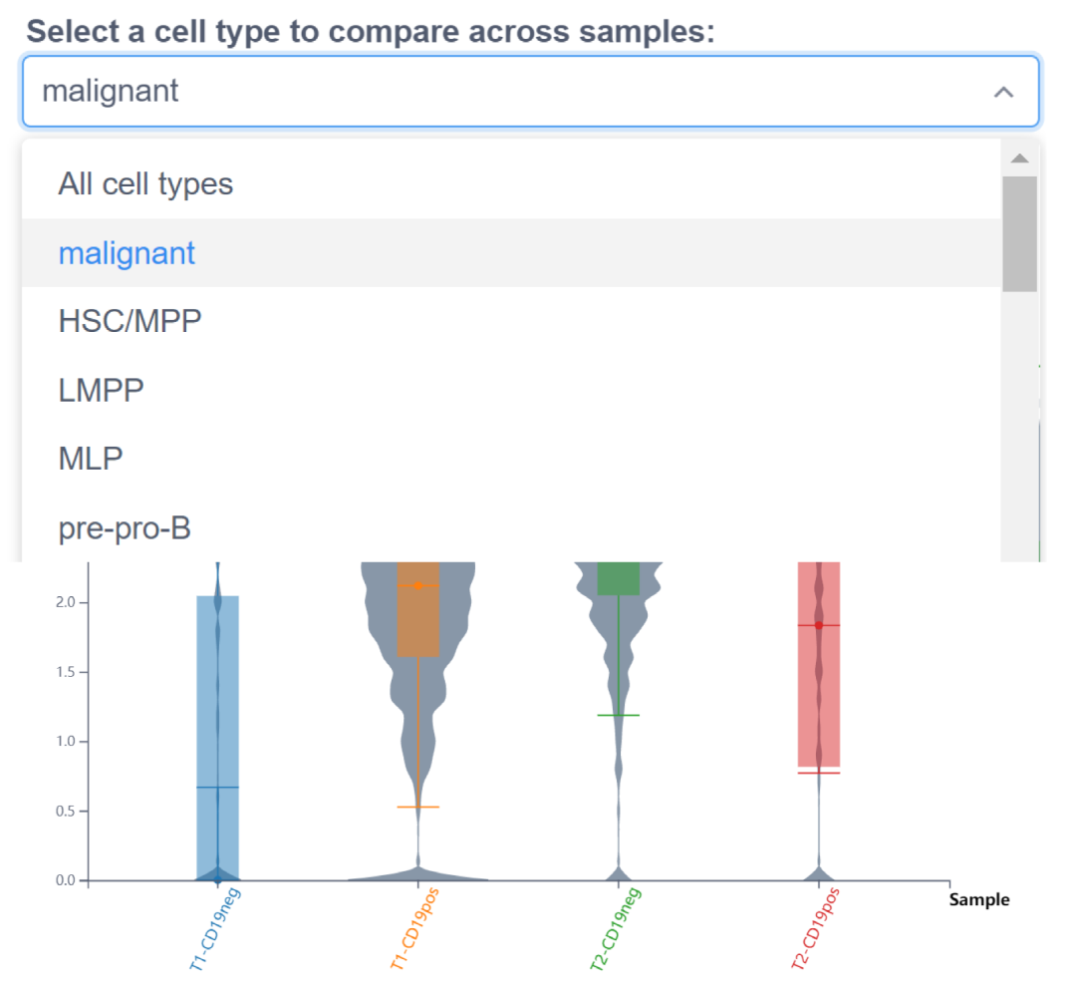Click the malignant cell type input field
The height and width of the screenshot is (996, 1076).
498,92
